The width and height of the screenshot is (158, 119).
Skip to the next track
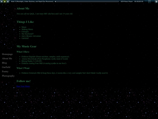pos(8,1)
